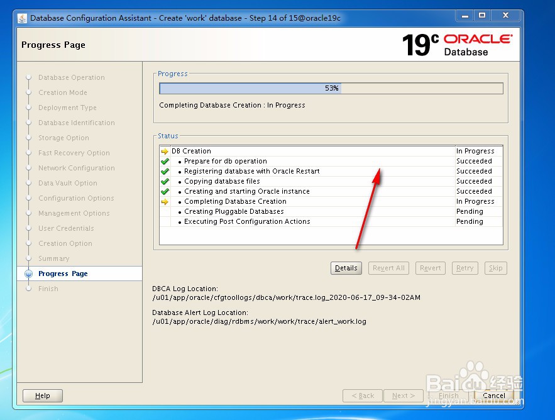Open the Details button
Screen dimensions: 555x420
coord(346,268)
